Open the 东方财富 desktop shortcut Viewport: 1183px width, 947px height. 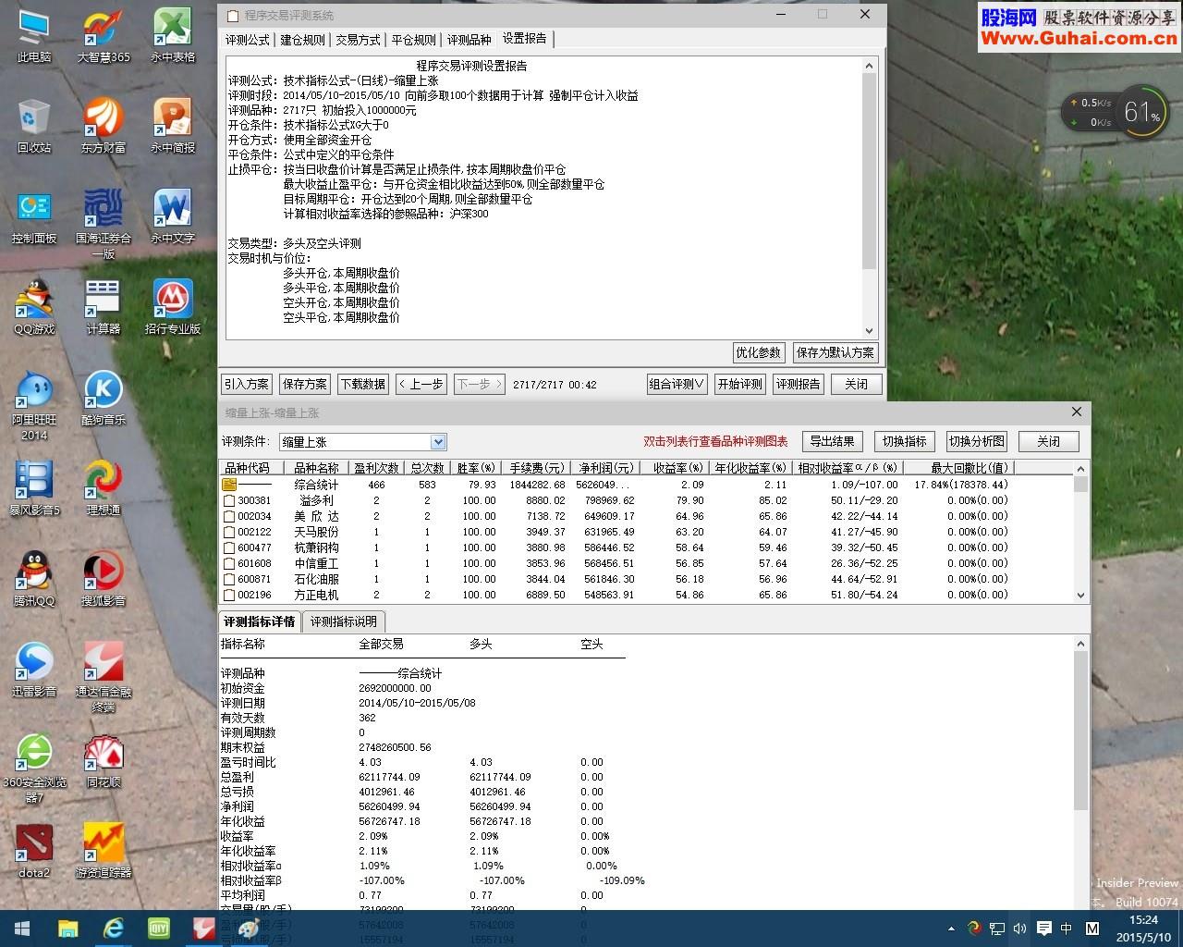pos(104,127)
